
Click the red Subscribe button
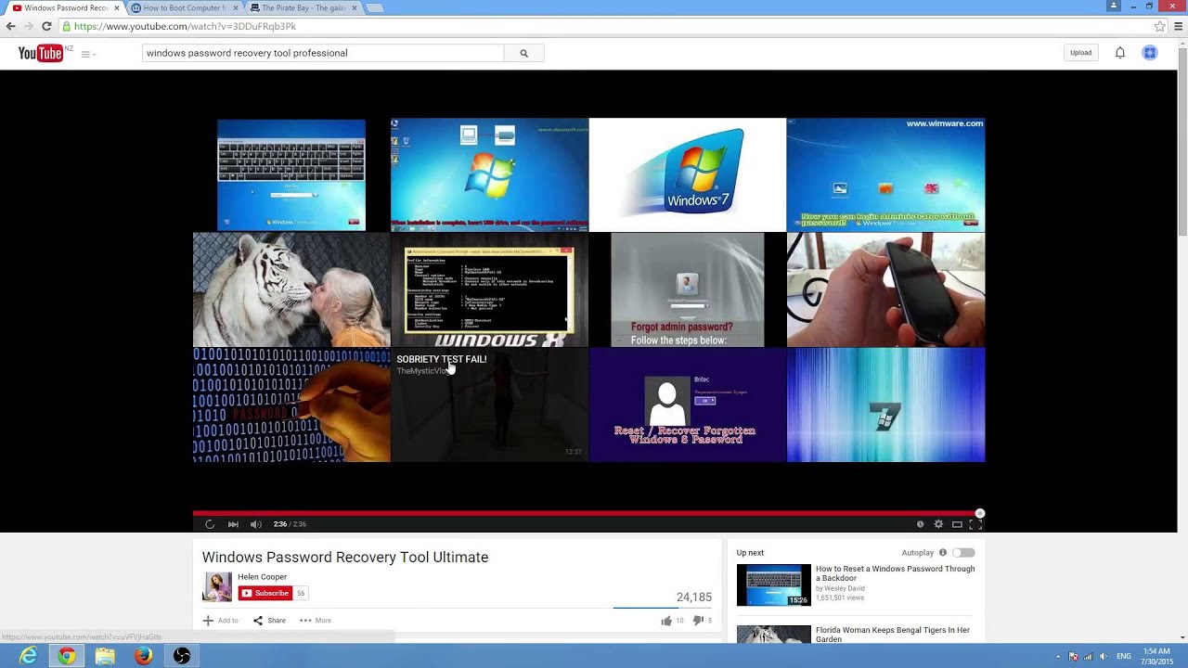pyautogui.click(x=265, y=593)
